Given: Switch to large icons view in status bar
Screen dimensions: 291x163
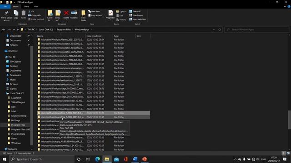Looking at the screenshot, I should (288, 153).
